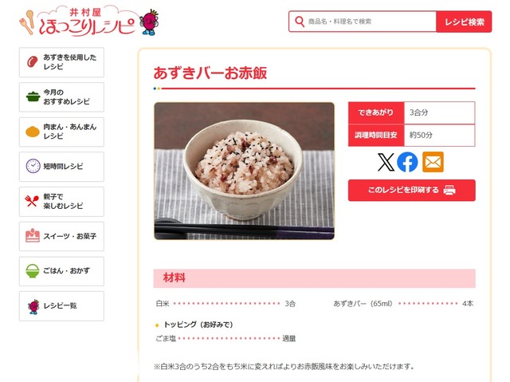Click the magnifying glass search icon
The image size is (510, 382).
point(300,22)
